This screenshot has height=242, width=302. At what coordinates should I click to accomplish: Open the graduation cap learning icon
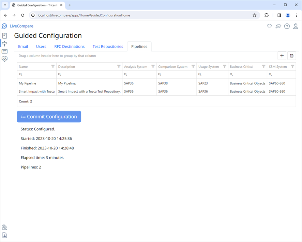coord(278,26)
